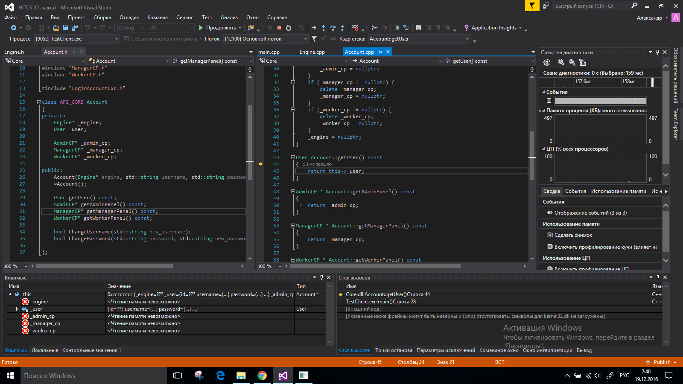Collapse the События section in diagnostics

coord(543,92)
